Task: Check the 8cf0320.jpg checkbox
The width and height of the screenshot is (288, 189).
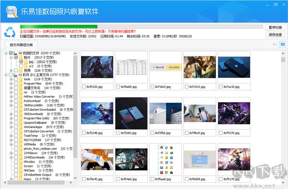Action: (x=84, y=87)
